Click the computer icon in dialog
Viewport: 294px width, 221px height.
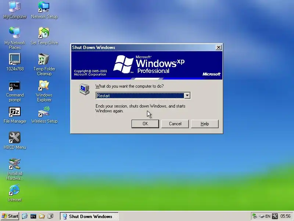tap(85, 89)
